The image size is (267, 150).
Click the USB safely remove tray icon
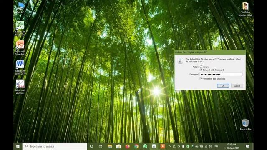(x=174, y=146)
